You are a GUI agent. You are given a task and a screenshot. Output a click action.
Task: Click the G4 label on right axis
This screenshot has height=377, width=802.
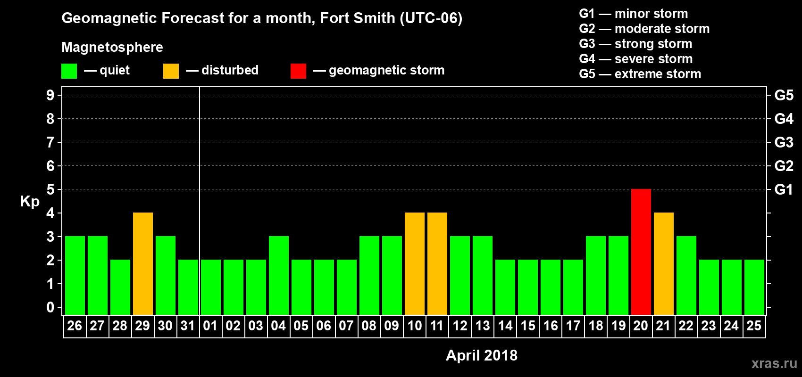pos(784,119)
